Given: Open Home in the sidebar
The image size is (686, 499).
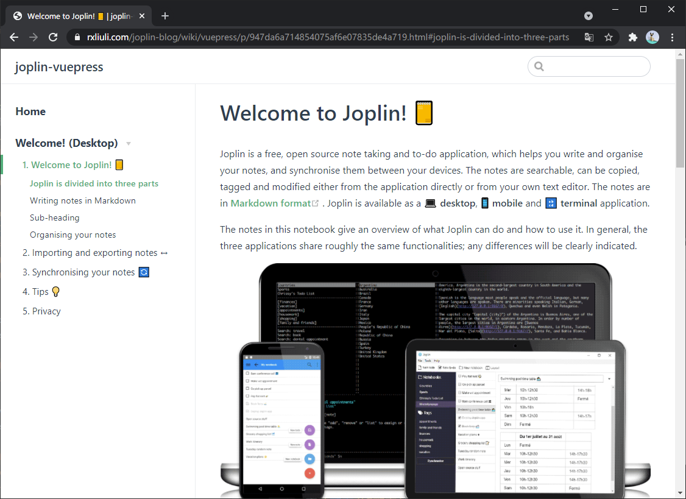Looking at the screenshot, I should pos(30,111).
